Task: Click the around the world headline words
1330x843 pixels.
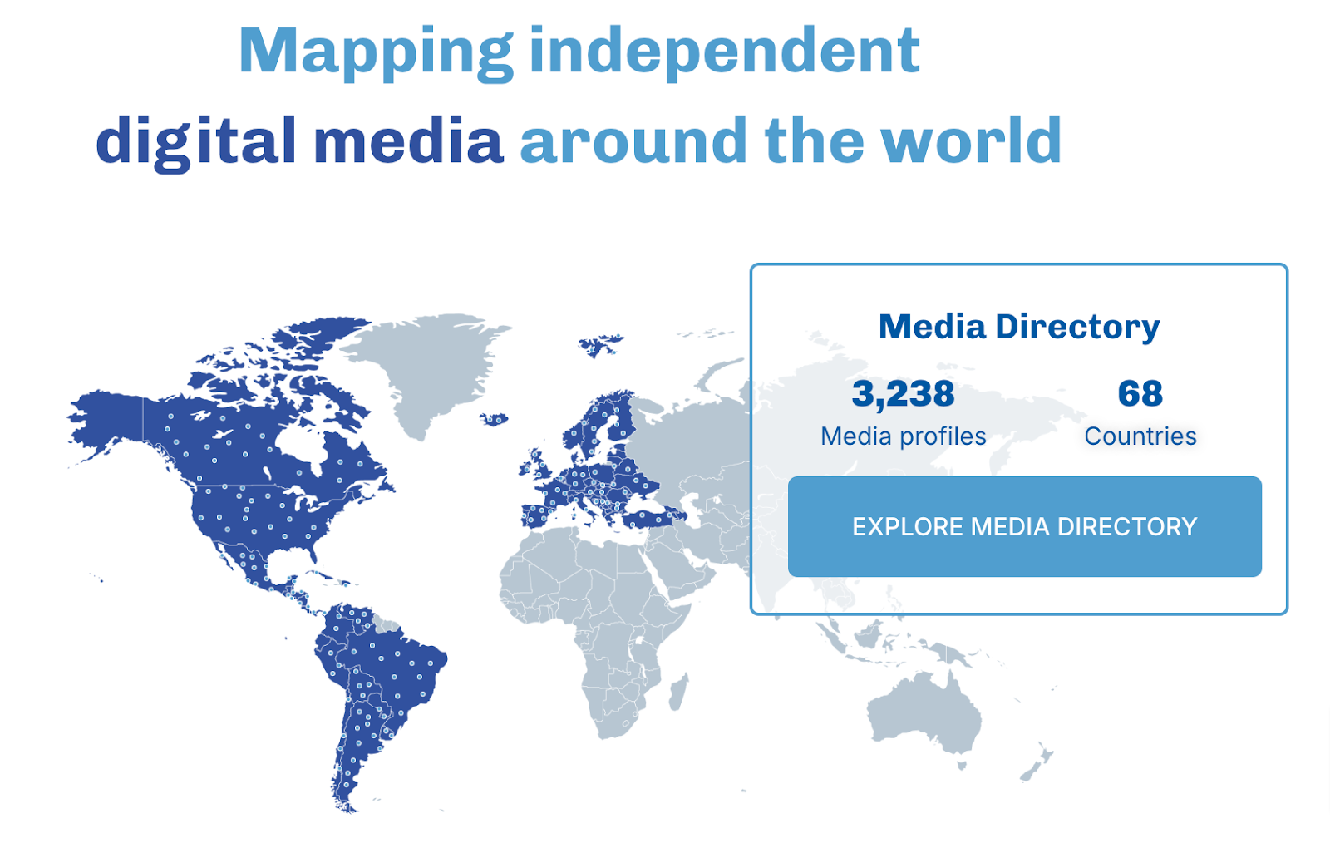Action: 791,140
